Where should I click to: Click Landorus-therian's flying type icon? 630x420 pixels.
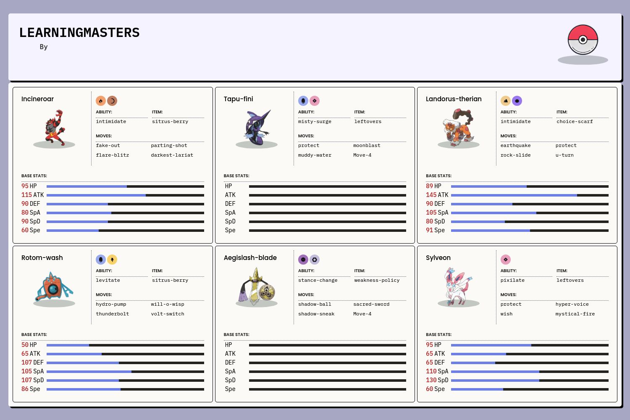(x=517, y=101)
